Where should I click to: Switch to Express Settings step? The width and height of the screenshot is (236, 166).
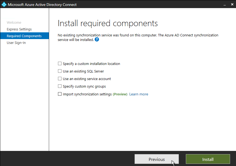(x=19, y=29)
